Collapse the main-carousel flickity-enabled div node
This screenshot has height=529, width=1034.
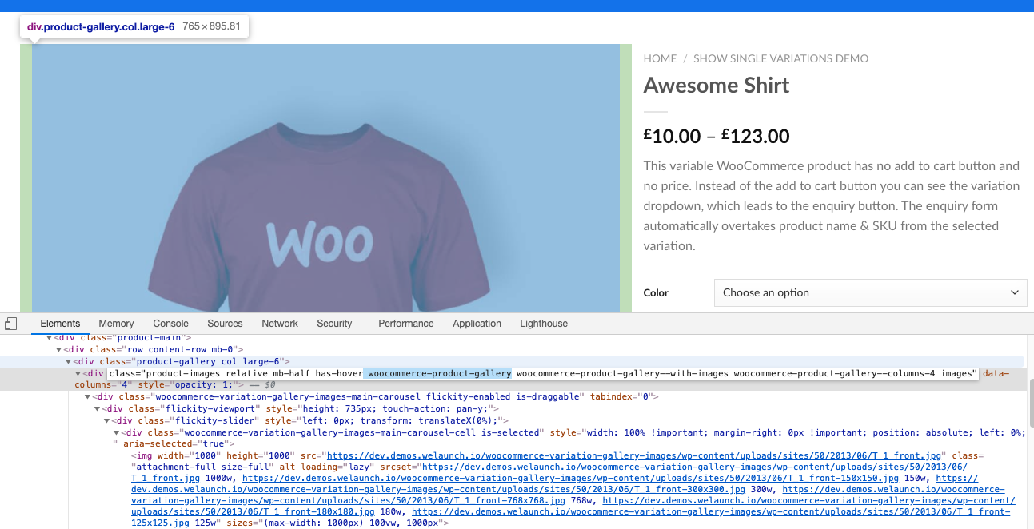[87, 396]
